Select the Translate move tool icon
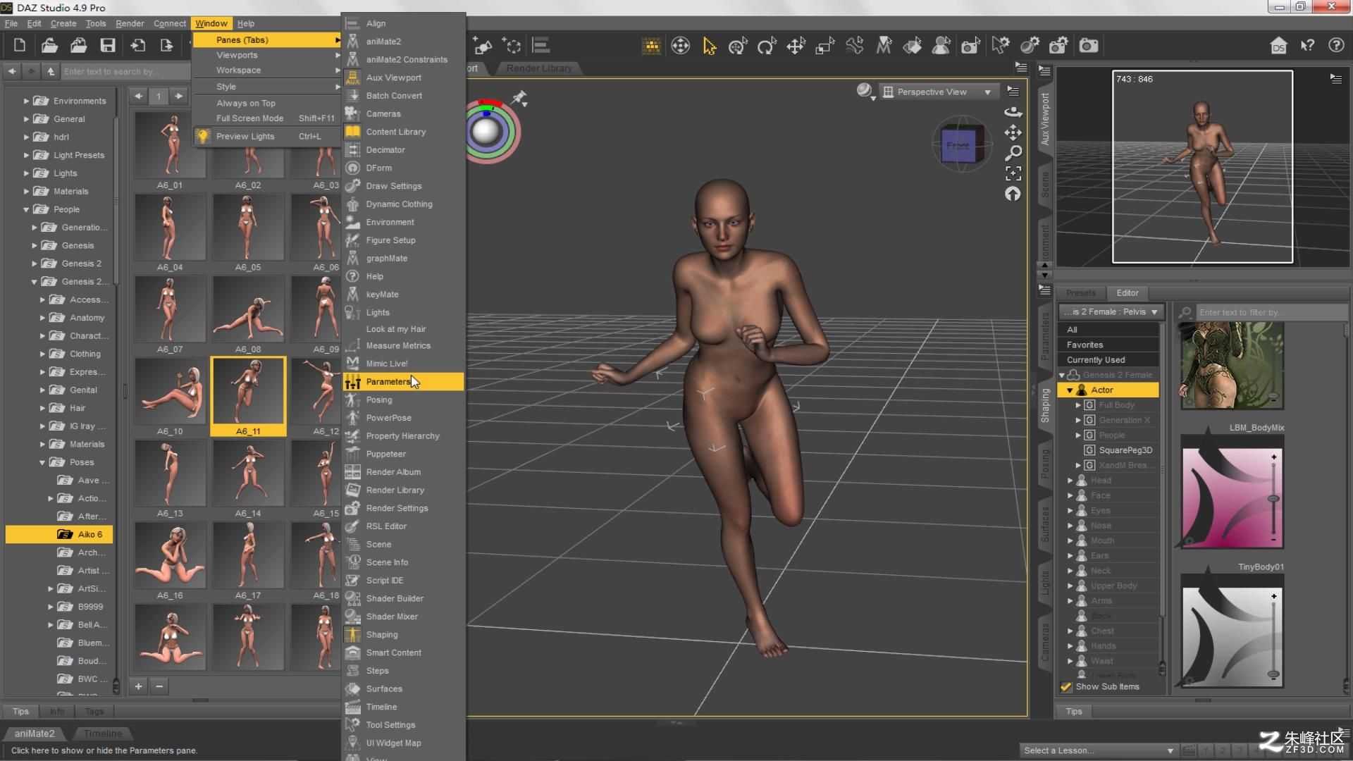This screenshot has height=761, width=1353. [796, 47]
